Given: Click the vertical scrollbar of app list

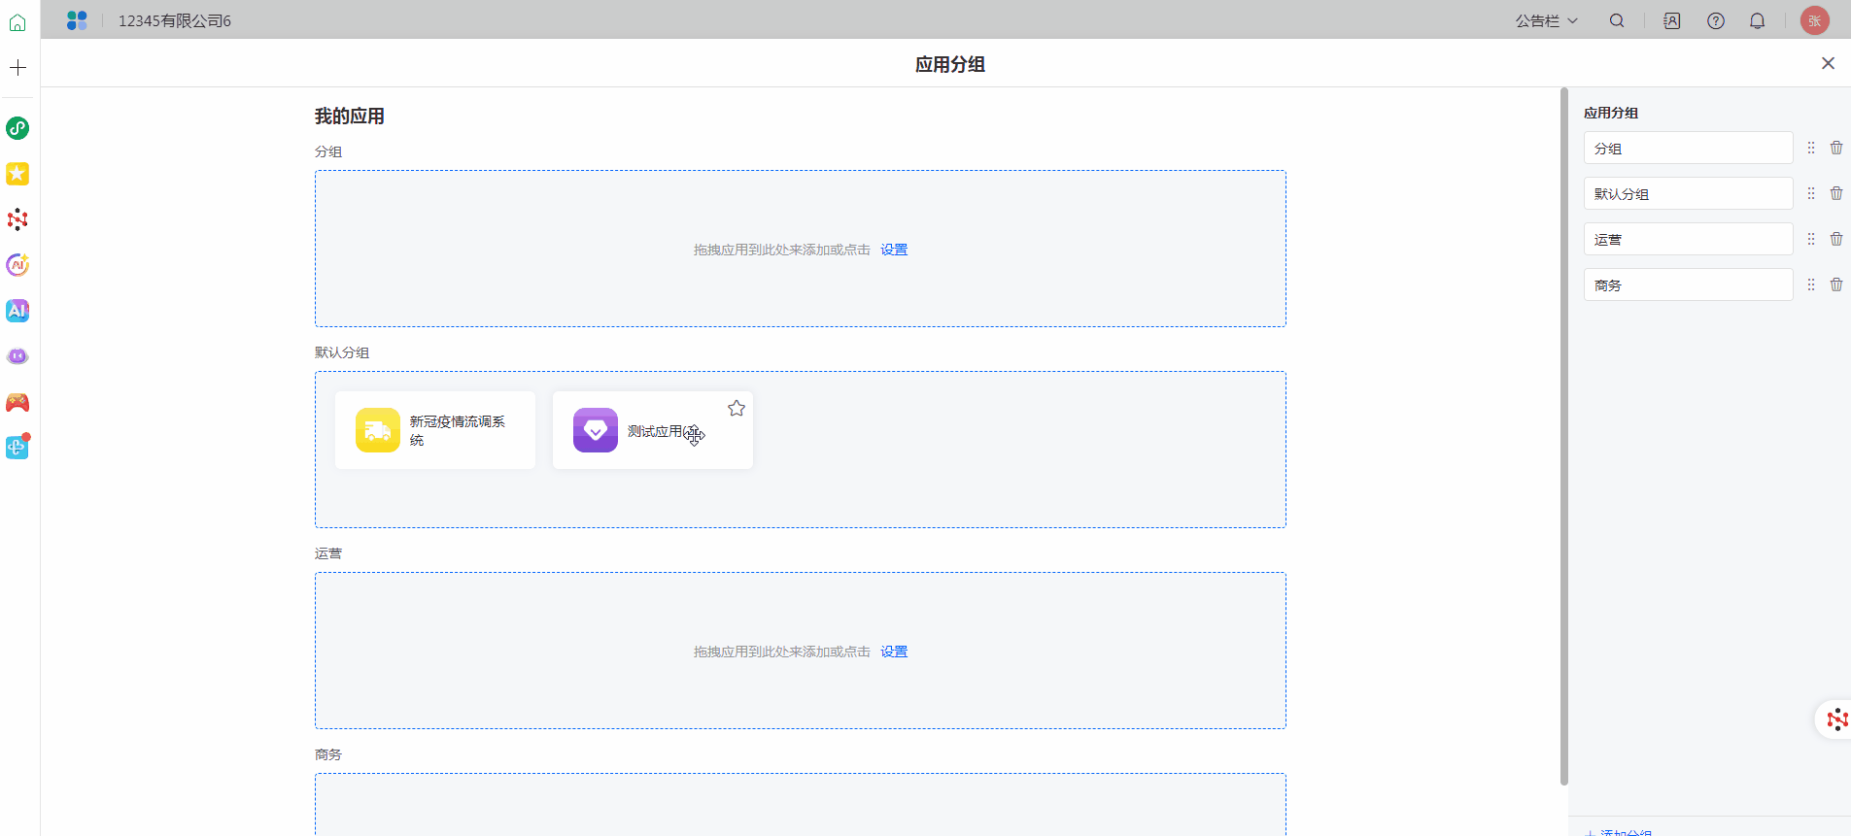Looking at the screenshot, I should (1563, 437).
